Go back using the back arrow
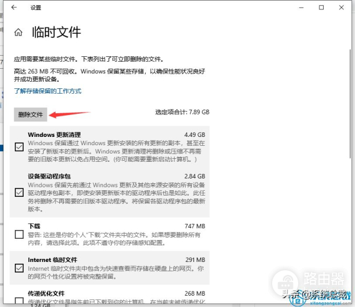Viewport: 355px width, 307px height. 14,8
